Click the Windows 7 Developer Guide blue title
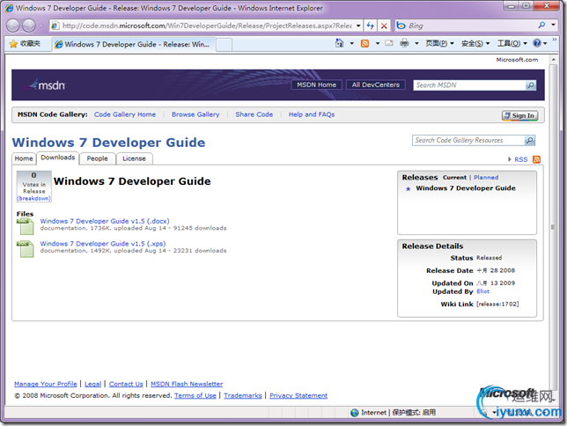 (108, 143)
